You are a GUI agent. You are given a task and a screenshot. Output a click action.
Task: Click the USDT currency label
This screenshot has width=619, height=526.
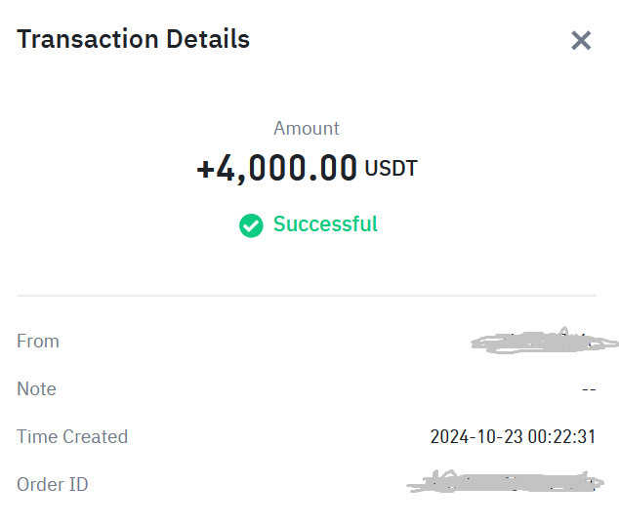tap(391, 169)
